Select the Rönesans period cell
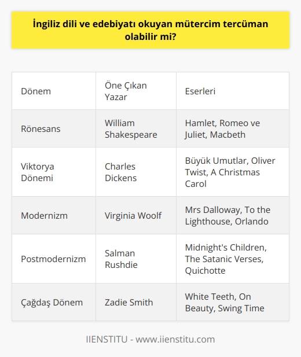This screenshot has height=357, width=301. pos(54,128)
